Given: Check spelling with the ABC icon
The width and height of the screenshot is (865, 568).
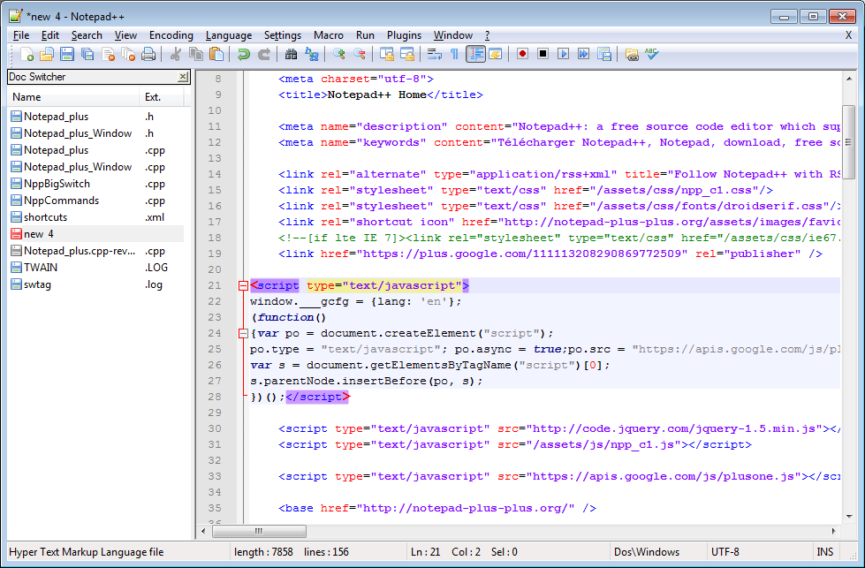Looking at the screenshot, I should click(651, 54).
